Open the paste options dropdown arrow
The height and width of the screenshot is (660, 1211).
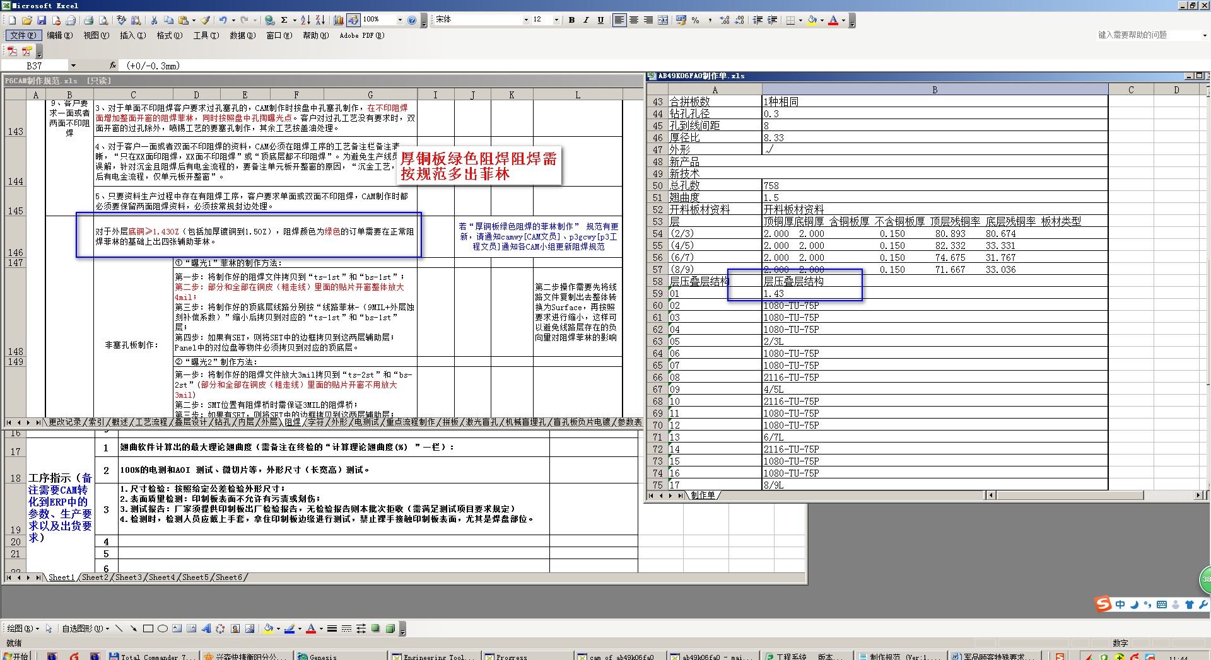coord(194,20)
